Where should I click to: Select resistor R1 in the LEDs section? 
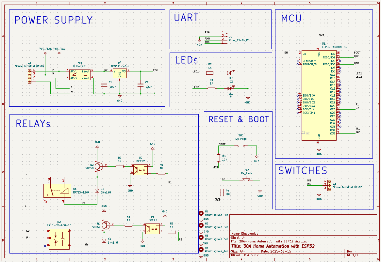pyautogui.click(x=211, y=88)
